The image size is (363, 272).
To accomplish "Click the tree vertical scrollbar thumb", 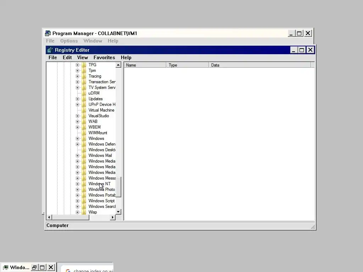I will [118, 187].
